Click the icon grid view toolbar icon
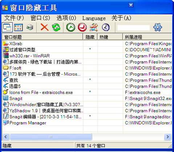 (18, 27)
